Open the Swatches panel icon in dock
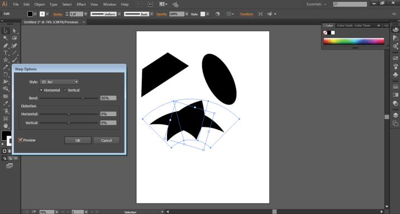The height and width of the screenshot is (214, 400). coord(396,59)
